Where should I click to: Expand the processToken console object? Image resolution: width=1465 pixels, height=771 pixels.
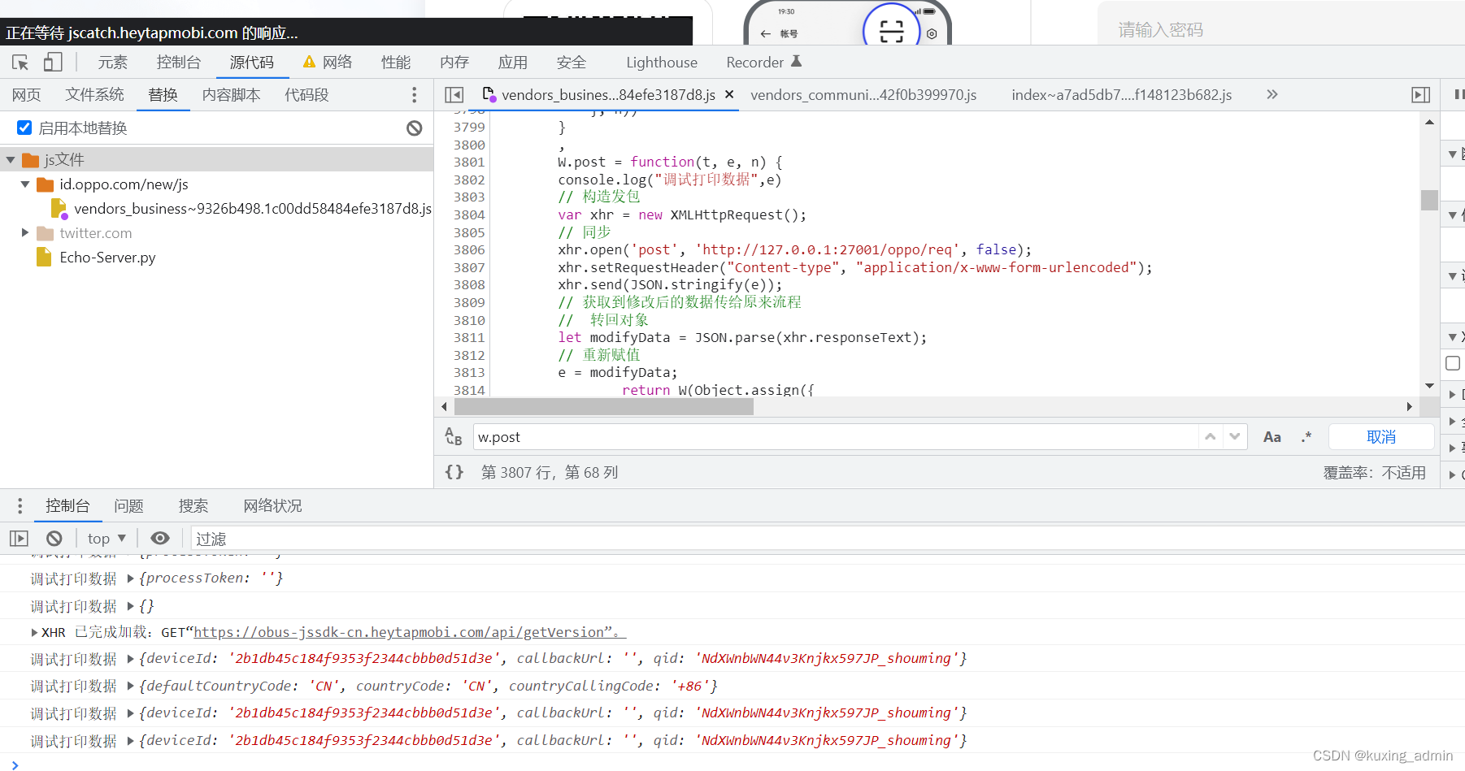[130, 578]
